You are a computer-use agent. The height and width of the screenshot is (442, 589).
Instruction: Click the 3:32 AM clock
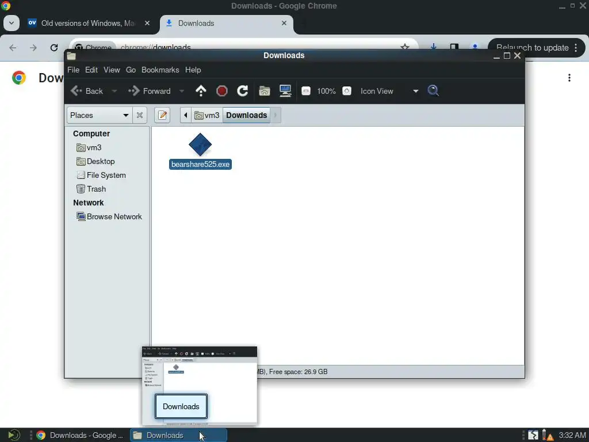coord(572,435)
